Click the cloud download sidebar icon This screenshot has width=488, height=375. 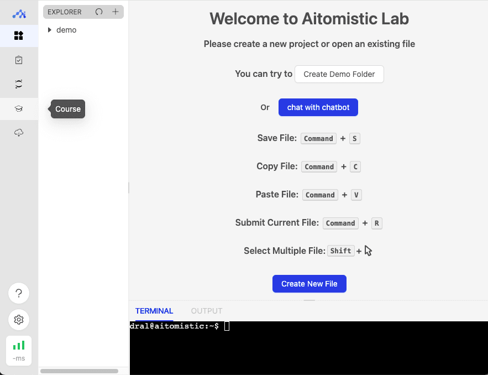(x=19, y=133)
